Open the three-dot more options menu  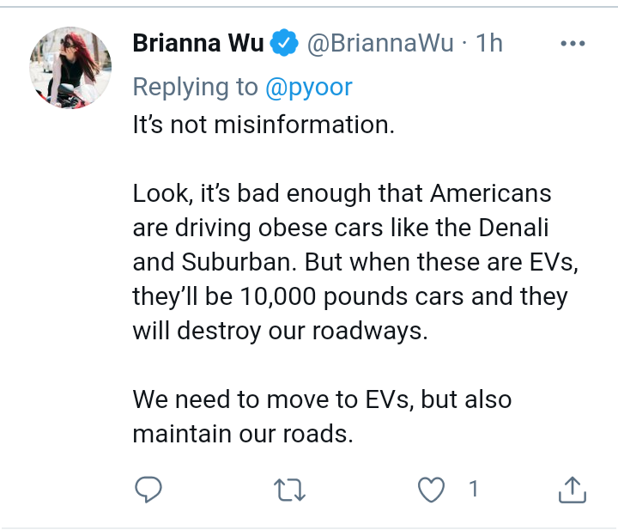click(573, 43)
